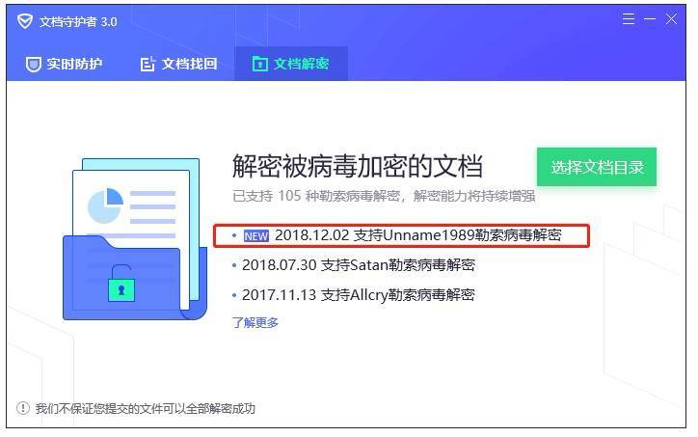The image size is (698, 437).
Task: Click the unlock-folder icon beside 文档解密
Action: point(260,64)
